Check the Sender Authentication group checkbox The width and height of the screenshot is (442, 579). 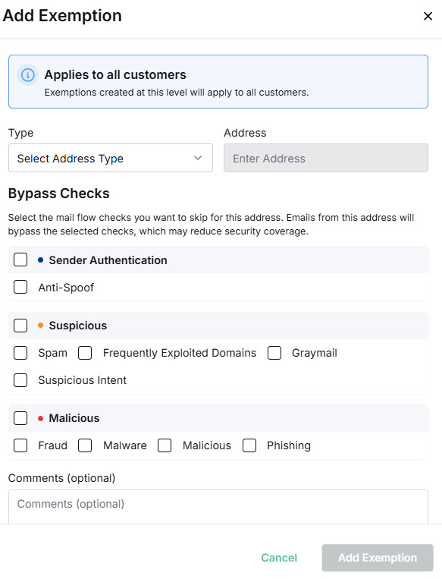(x=20, y=260)
